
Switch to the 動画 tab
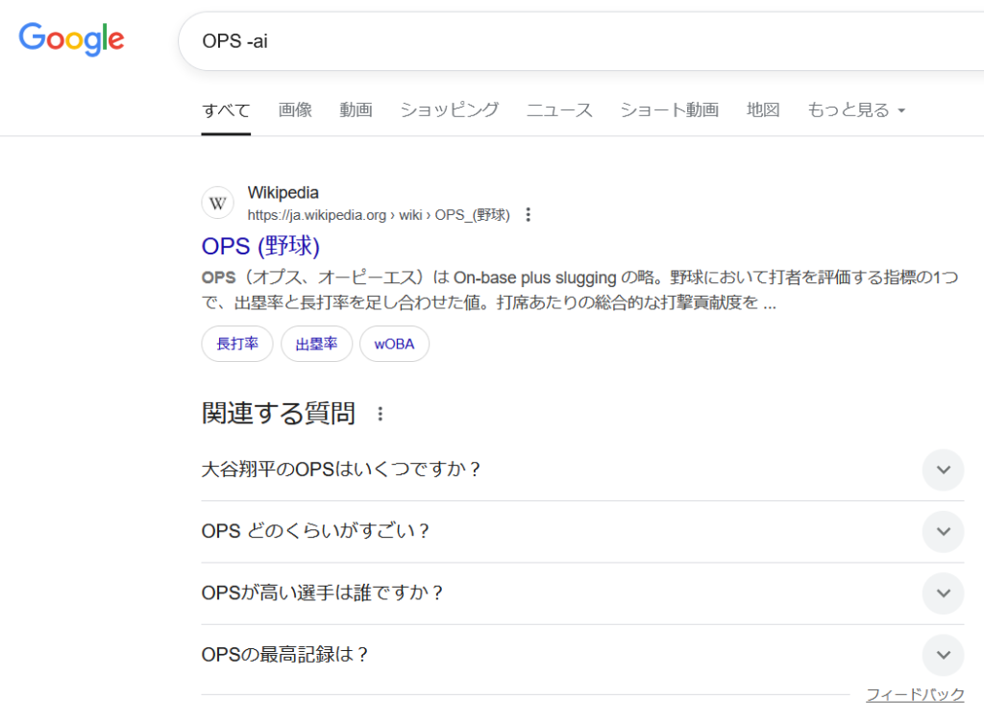356,110
